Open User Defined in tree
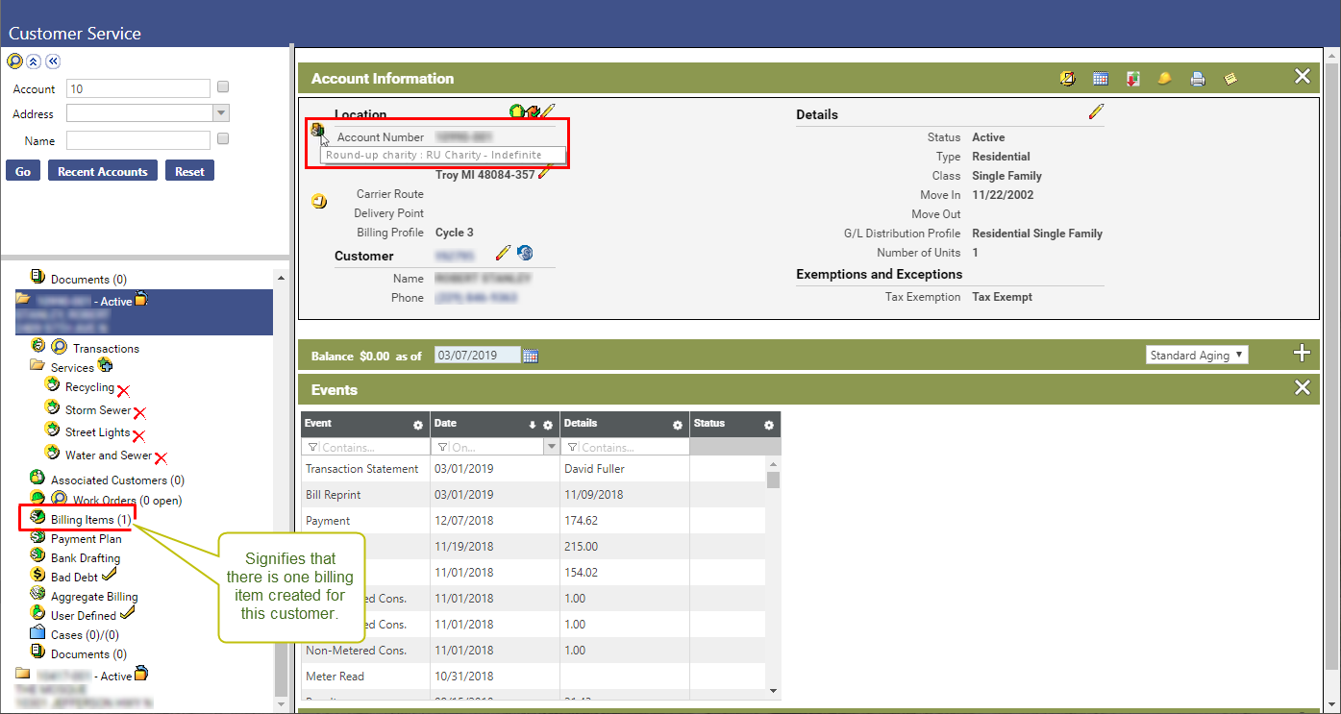 click(84, 616)
